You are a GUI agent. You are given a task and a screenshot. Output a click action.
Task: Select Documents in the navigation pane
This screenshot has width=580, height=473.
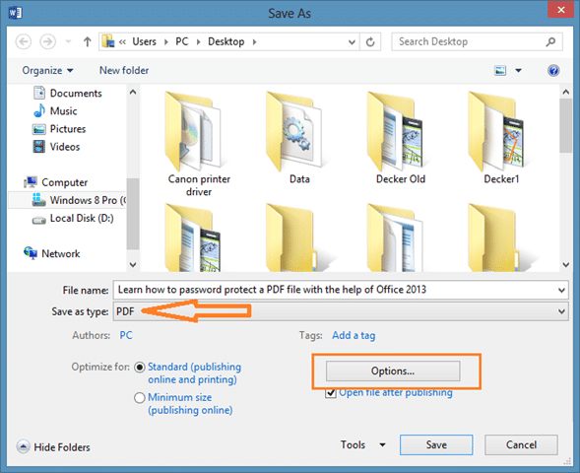click(68, 93)
